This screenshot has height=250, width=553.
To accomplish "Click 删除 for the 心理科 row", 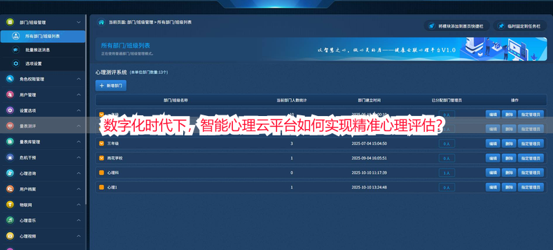I will [509, 173].
